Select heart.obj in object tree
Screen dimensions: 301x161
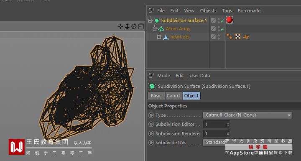180,37
